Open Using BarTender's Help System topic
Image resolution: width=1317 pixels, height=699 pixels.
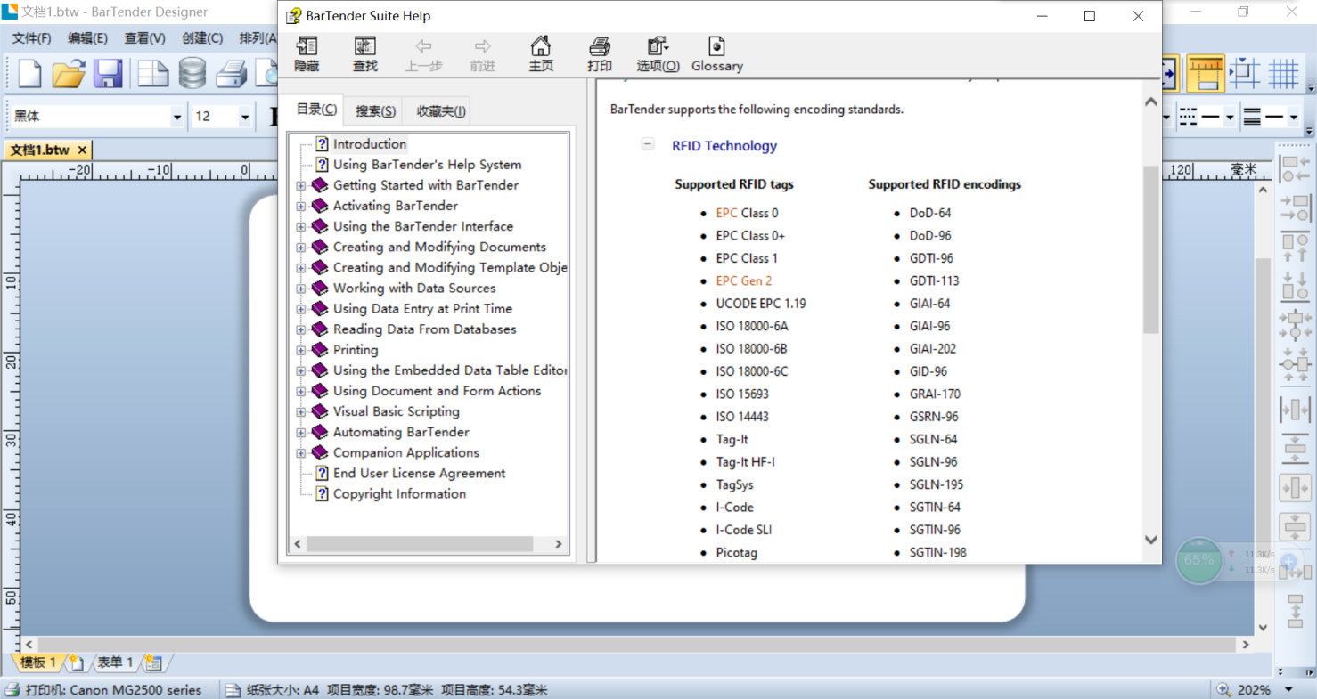coord(427,165)
